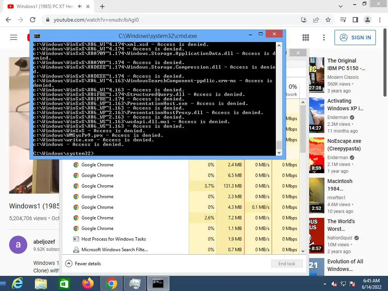Select Host Process for Windows Tasks row
Viewport: 388px width, 291px height.
coord(181,239)
